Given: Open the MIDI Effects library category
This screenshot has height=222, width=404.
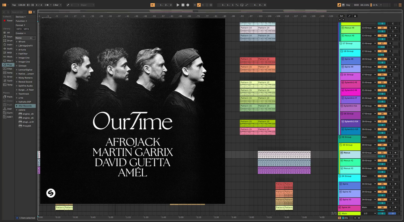Looking at the screenshot, I should pyautogui.click(x=8, y=53).
